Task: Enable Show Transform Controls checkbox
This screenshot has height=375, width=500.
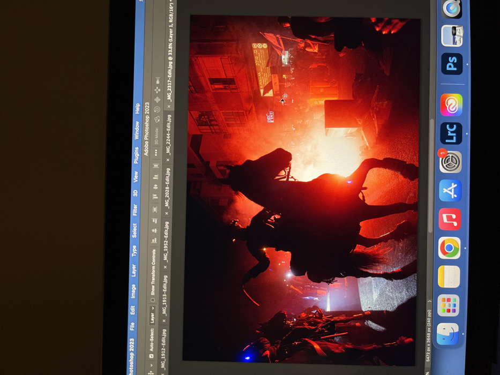Action: click(x=153, y=300)
